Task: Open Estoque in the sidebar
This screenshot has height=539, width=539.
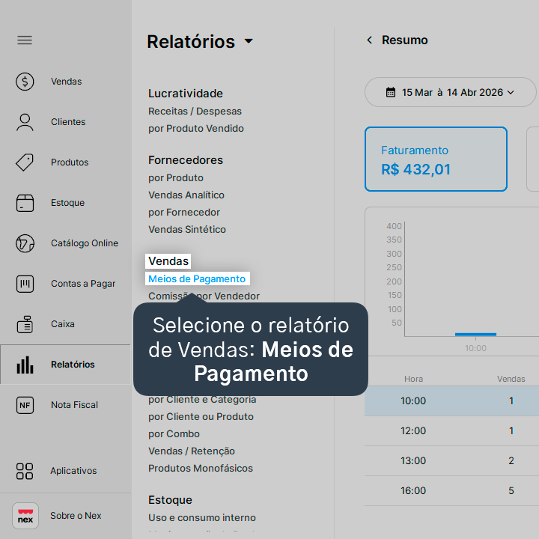Action: click(x=67, y=203)
